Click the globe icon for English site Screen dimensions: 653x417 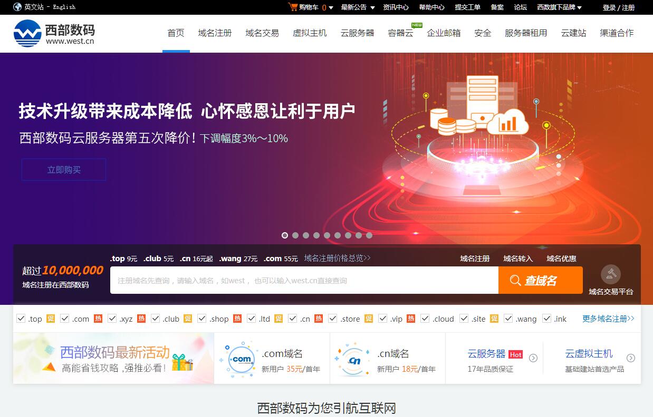point(17,7)
